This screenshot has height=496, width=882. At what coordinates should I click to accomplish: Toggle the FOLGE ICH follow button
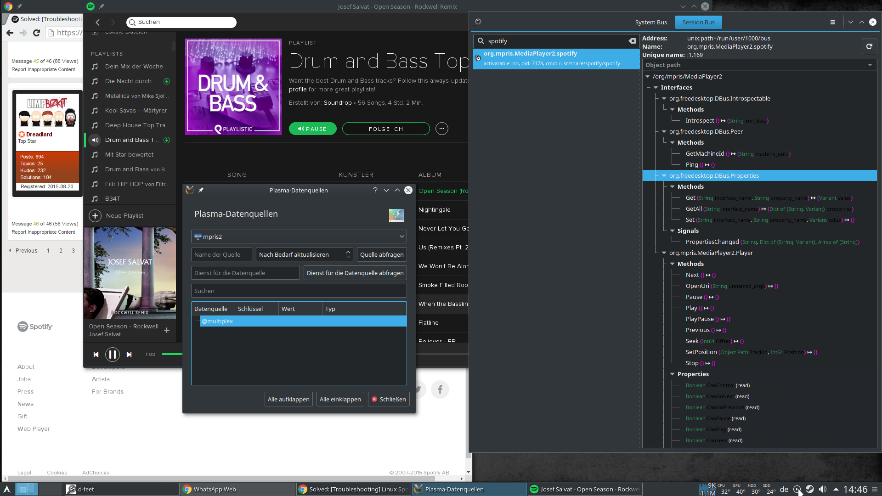pos(386,129)
